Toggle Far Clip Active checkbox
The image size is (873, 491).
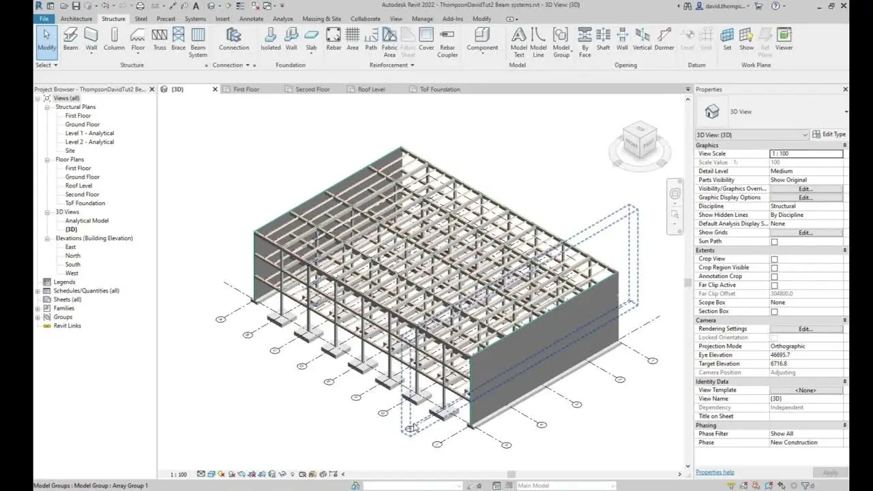[x=774, y=285]
